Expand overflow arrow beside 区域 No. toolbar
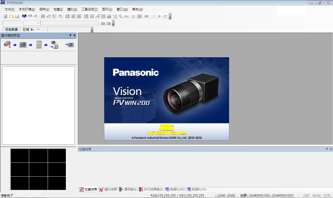The image size is (333, 198). tap(92, 30)
